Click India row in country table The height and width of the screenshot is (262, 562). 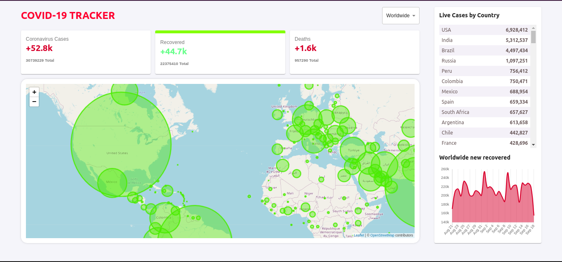tap(485, 40)
